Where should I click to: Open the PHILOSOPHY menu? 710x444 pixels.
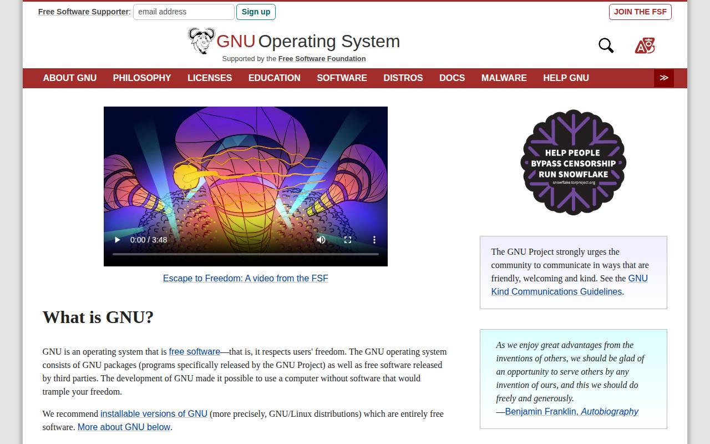142,78
